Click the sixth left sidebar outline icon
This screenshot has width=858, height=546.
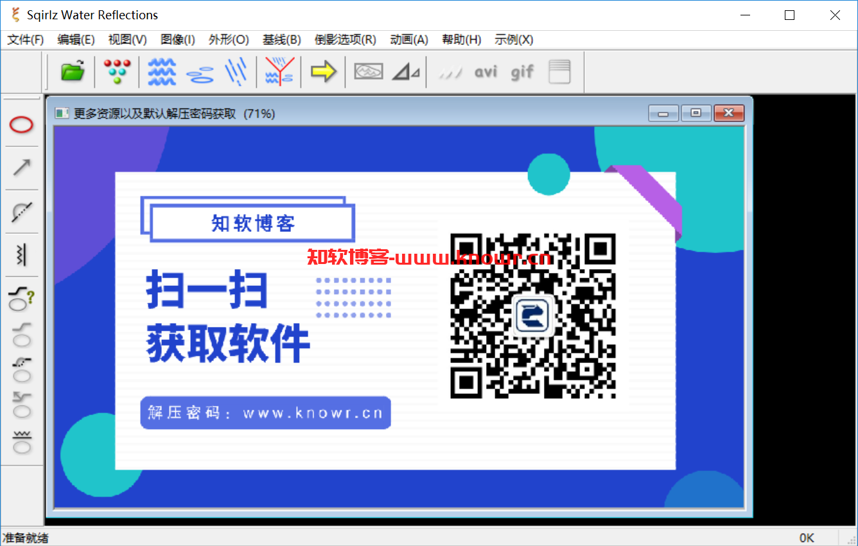tap(22, 334)
